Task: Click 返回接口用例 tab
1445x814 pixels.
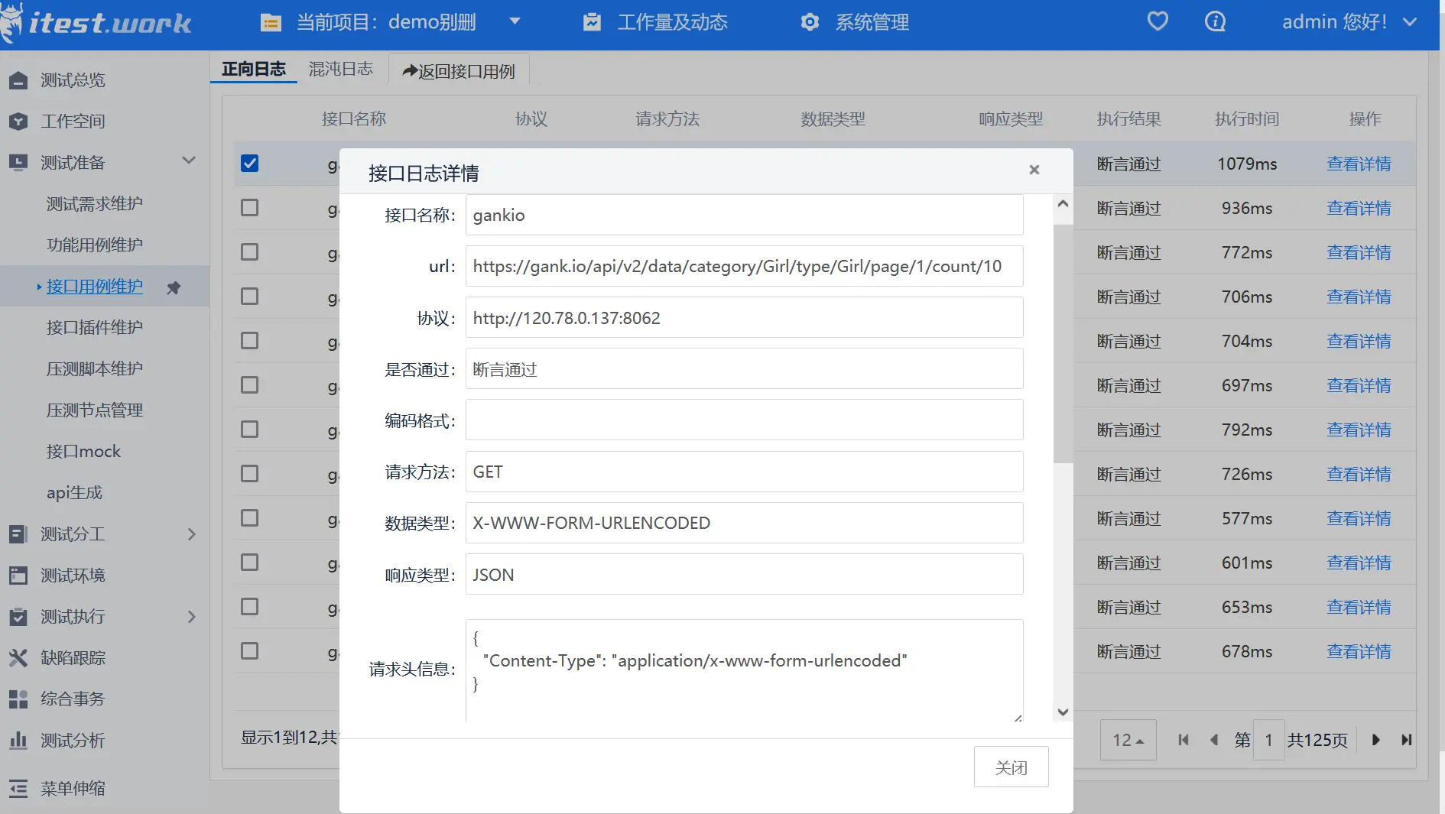Action: pyautogui.click(x=459, y=71)
